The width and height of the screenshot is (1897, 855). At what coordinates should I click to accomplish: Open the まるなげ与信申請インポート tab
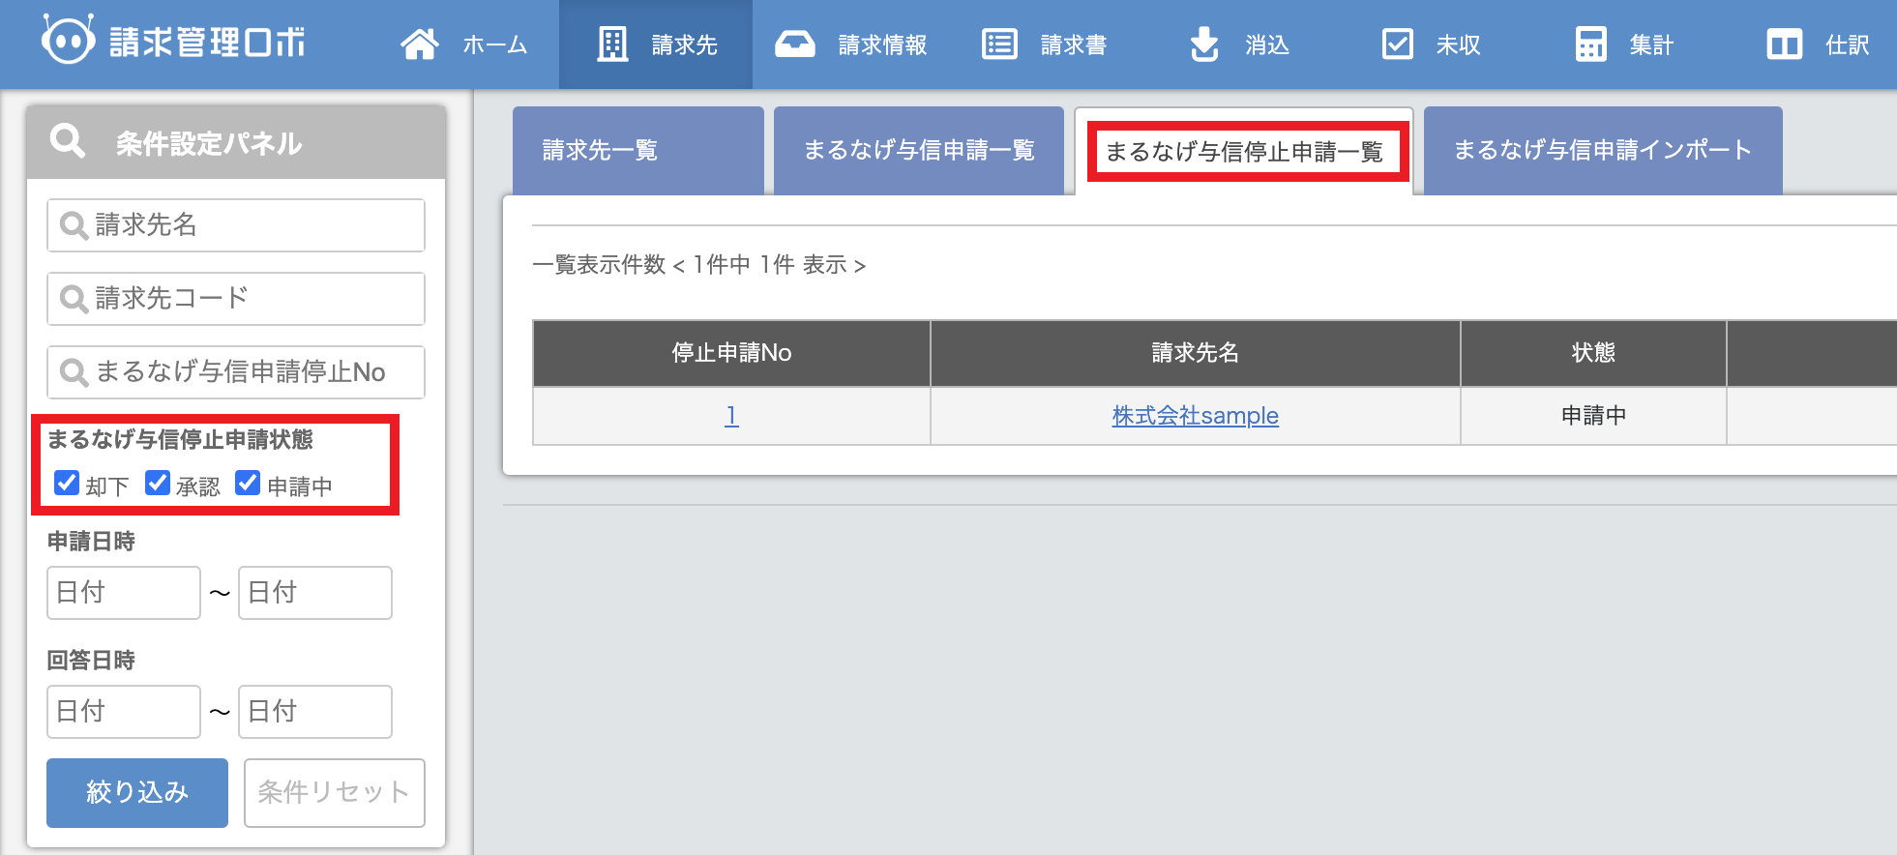[1603, 151]
